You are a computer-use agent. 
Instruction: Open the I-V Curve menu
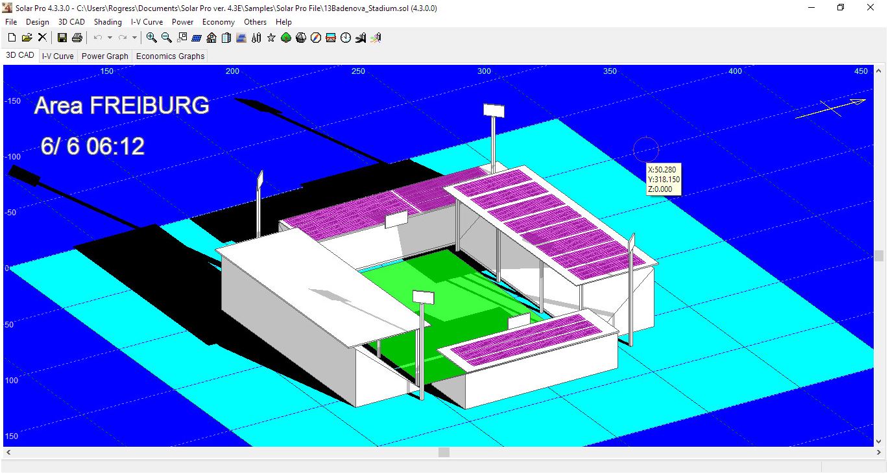point(147,21)
